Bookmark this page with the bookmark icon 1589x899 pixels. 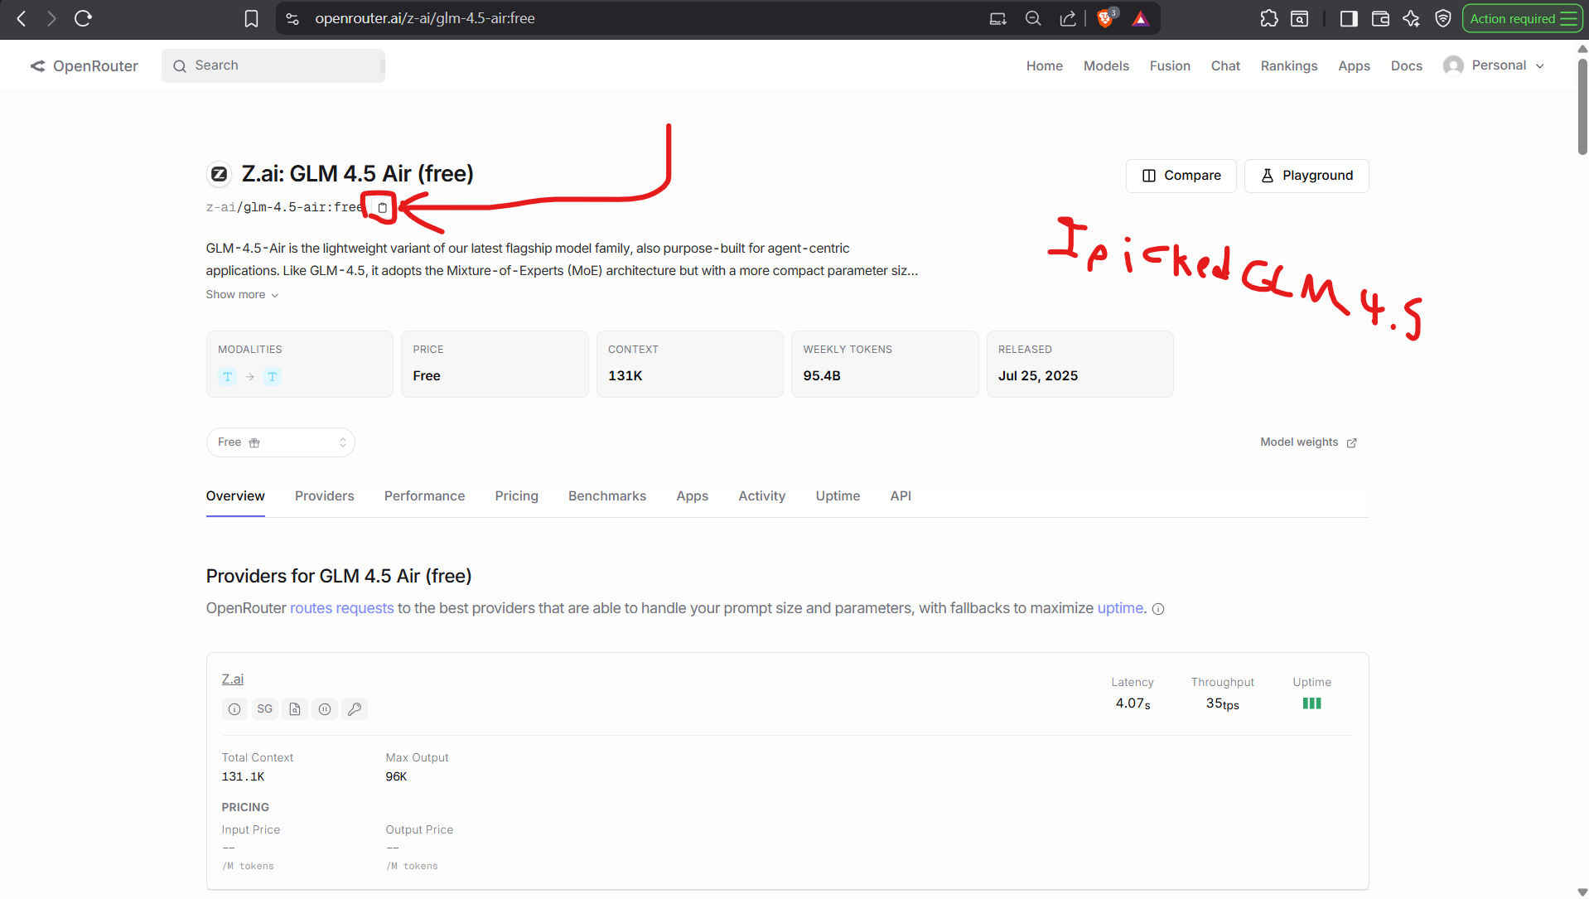[x=251, y=18]
